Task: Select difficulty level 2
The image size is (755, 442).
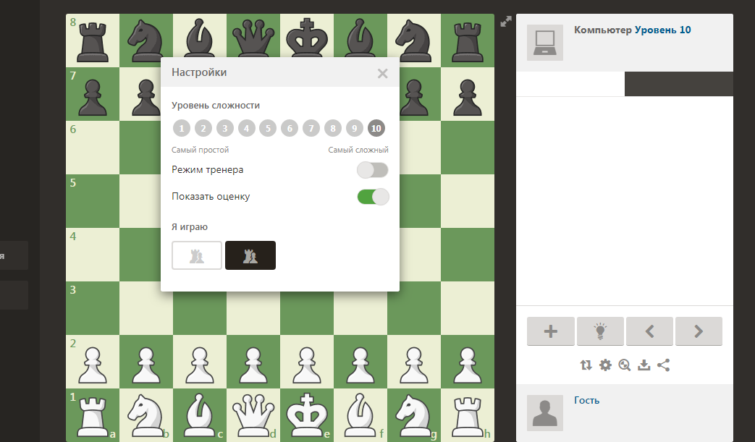Action: coord(203,129)
